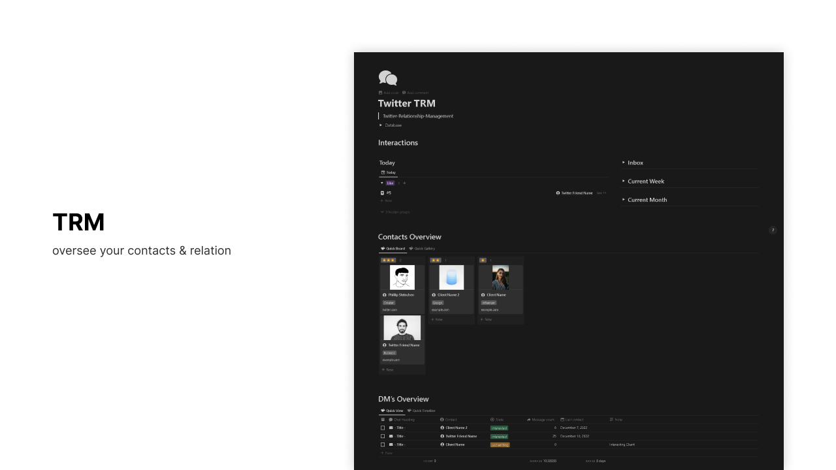Expand the Current Week toggle
Image resolution: width=836 pixels, height=470 pixels.
click(x=624, y=181)
